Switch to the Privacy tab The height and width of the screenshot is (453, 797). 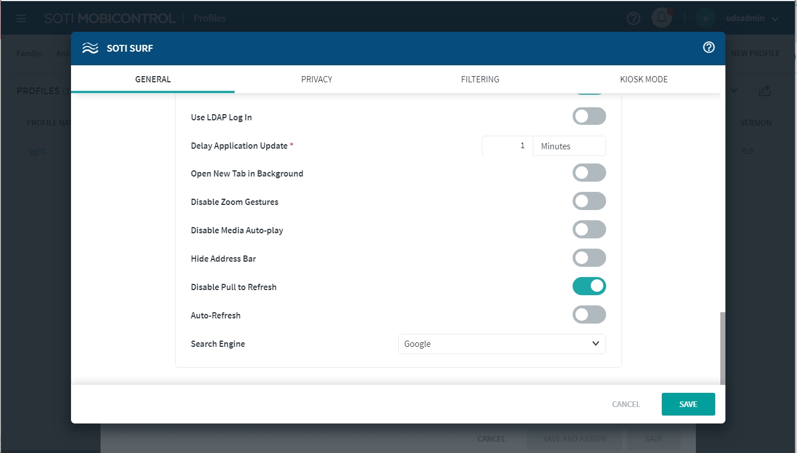(x=316, y=79)
